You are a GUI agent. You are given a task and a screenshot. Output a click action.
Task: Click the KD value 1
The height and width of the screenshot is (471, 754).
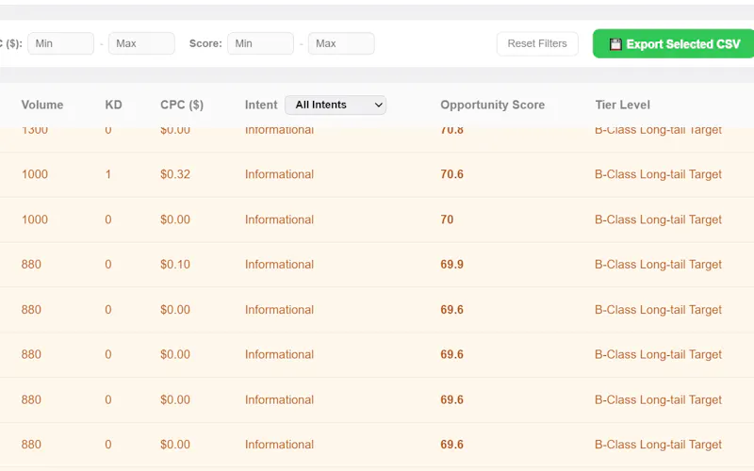pos(108,174)
